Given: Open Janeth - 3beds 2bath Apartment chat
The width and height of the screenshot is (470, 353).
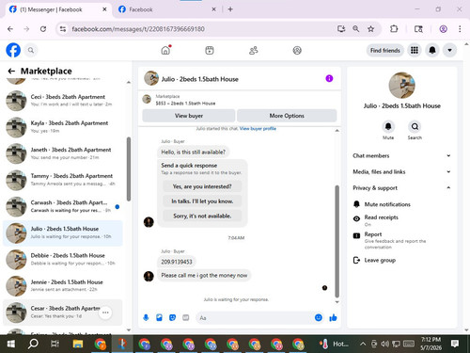Looking at the screenshot, I should [63, 153].
